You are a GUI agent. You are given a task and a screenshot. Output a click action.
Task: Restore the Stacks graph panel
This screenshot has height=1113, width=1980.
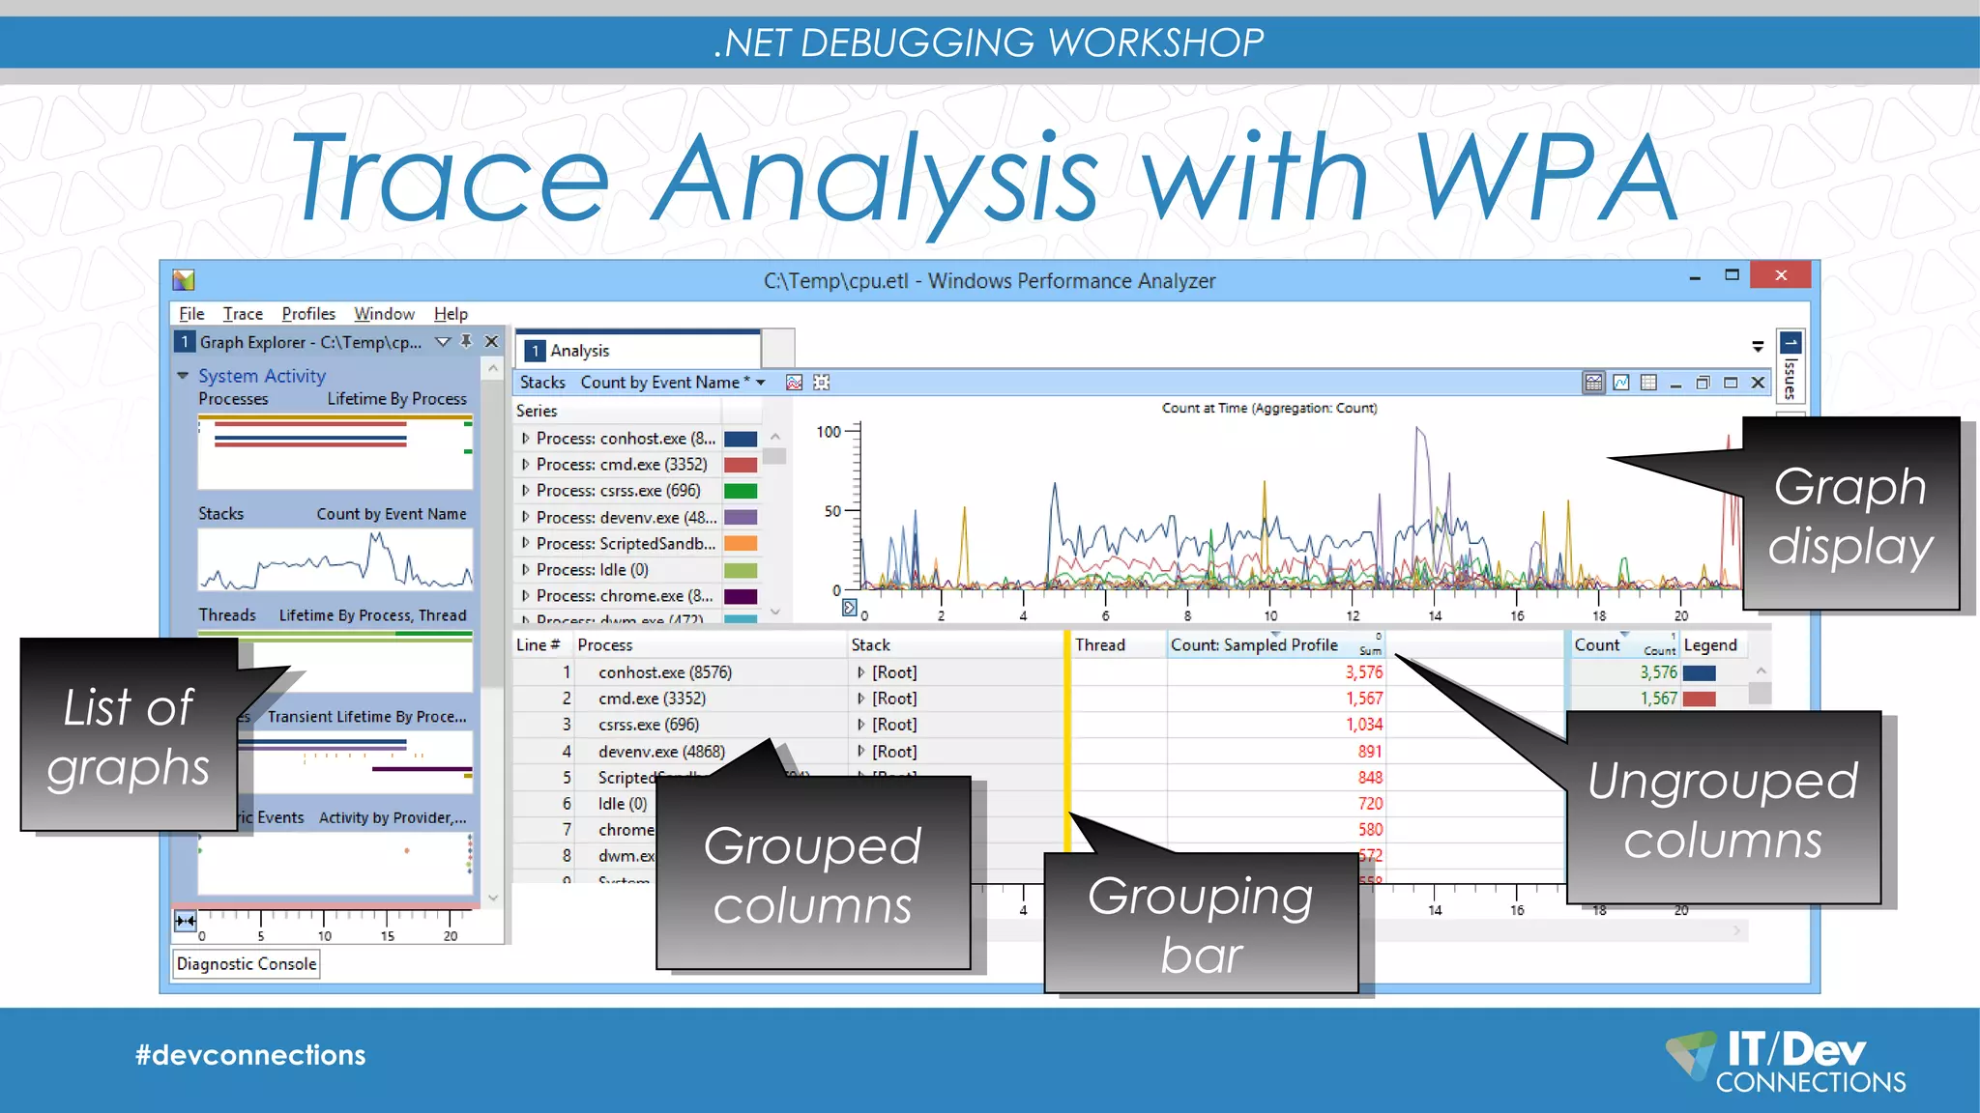[1703, 383]
